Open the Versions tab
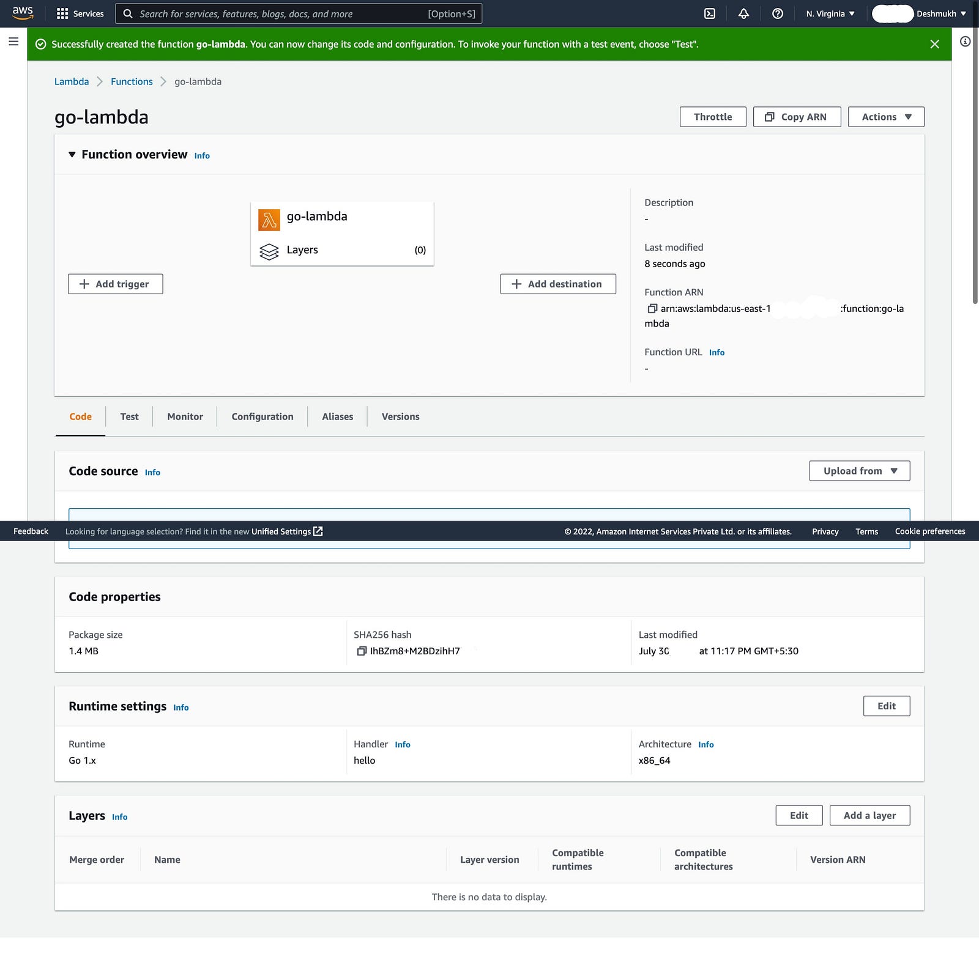979x957 pixels. [x=401, y=416]
